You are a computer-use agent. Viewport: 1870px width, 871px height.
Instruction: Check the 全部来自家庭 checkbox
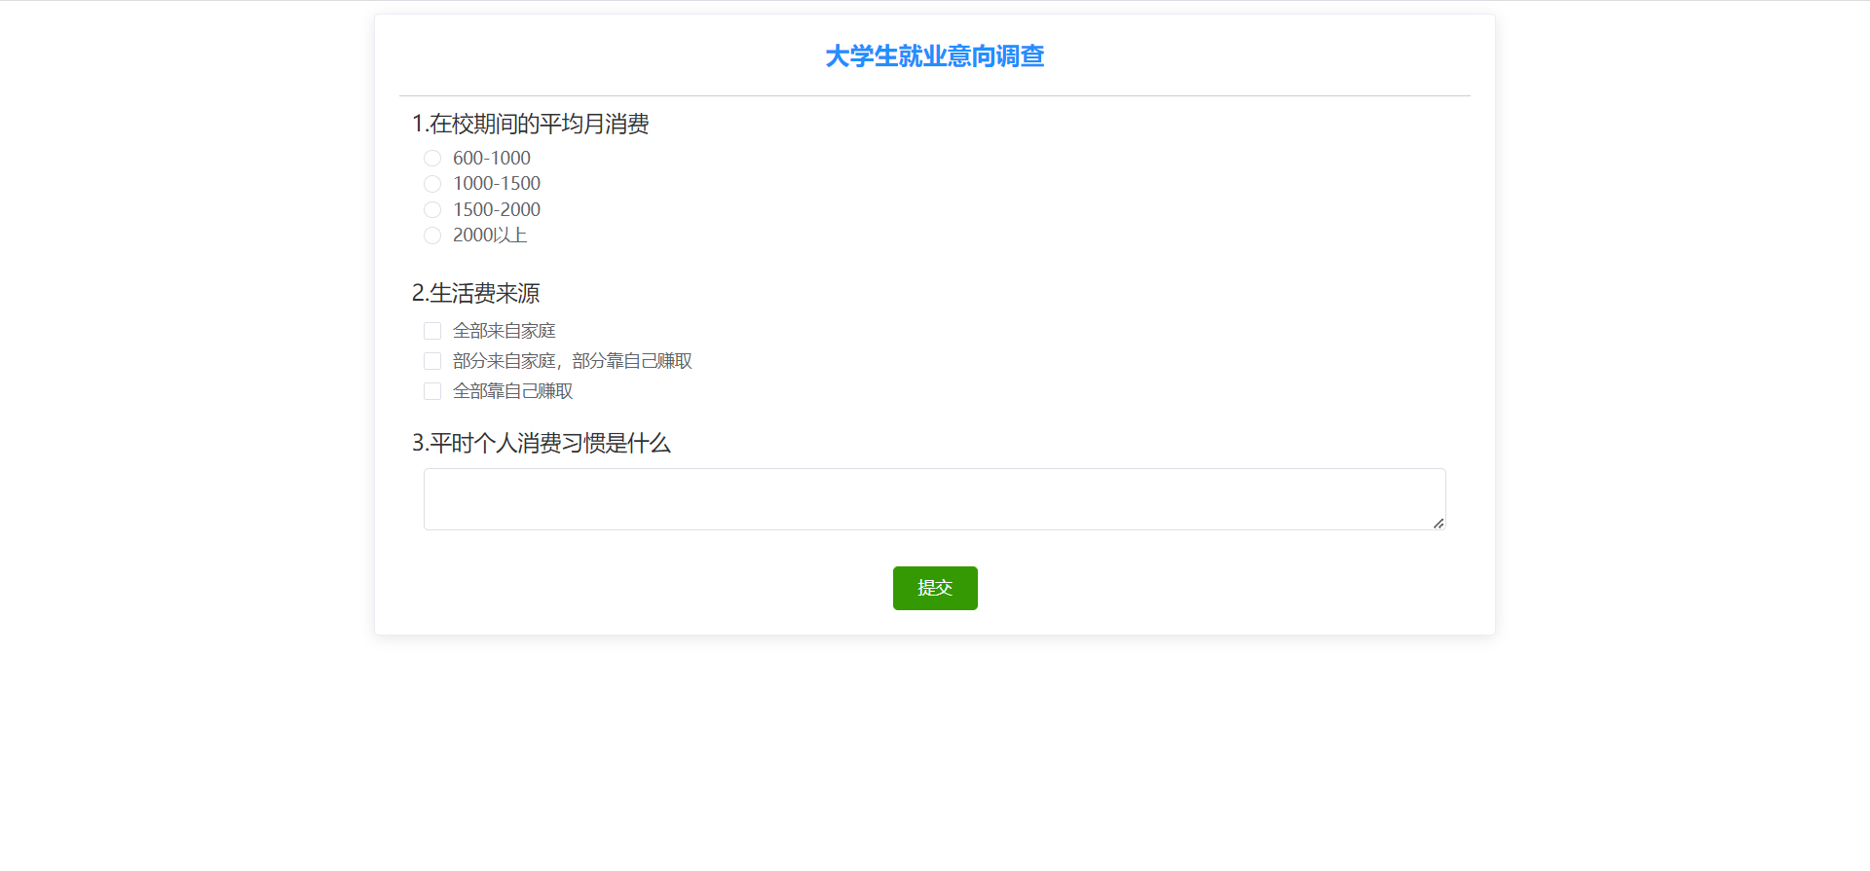(x=432, y=331)
